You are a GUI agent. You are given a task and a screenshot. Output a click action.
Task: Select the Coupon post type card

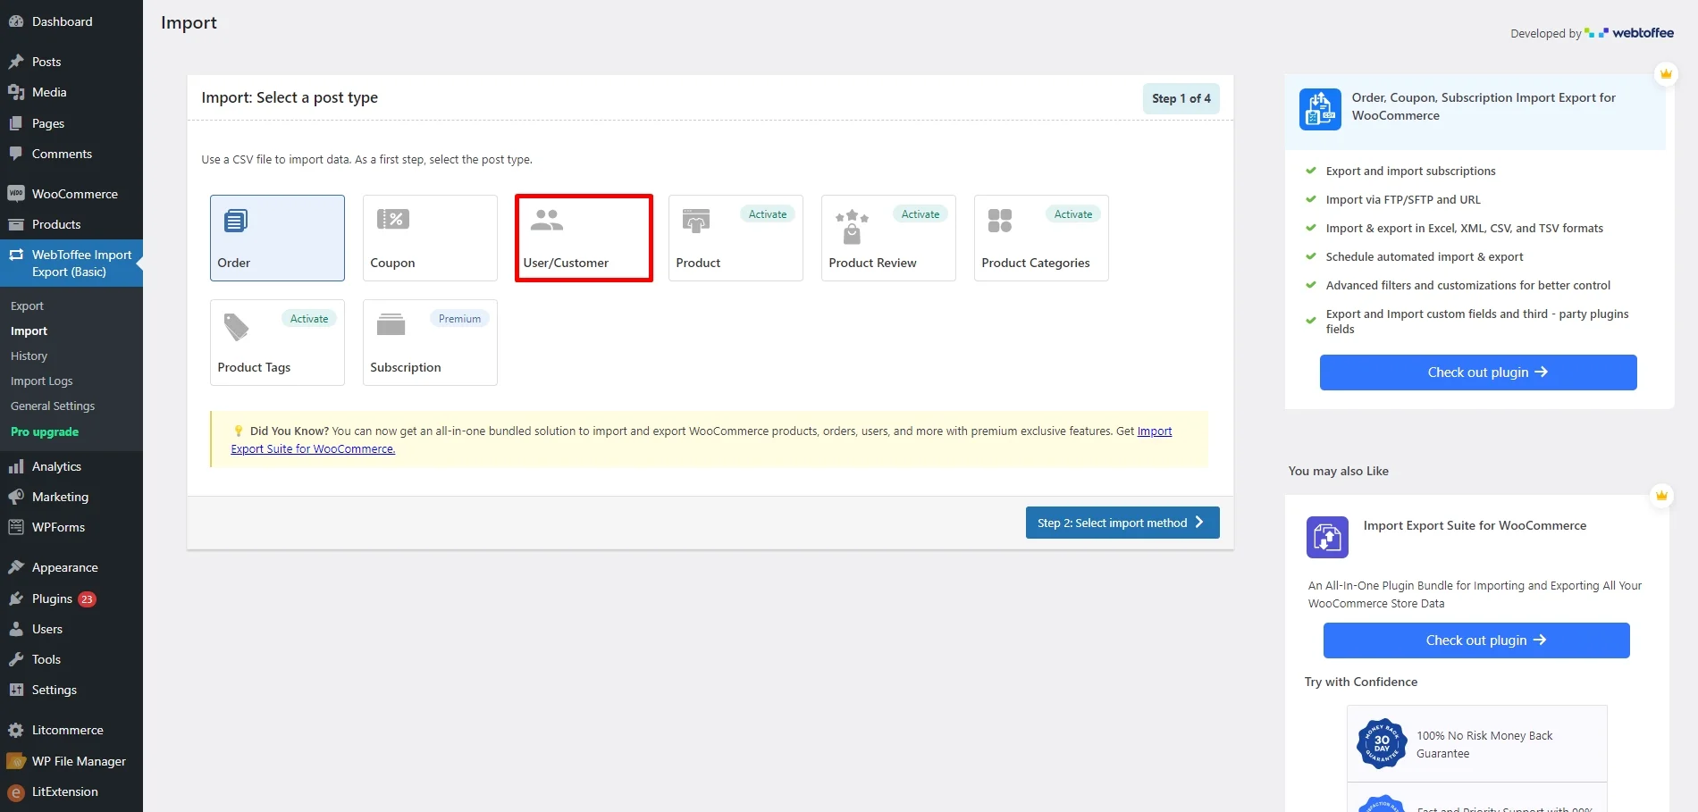pos(430,238)
